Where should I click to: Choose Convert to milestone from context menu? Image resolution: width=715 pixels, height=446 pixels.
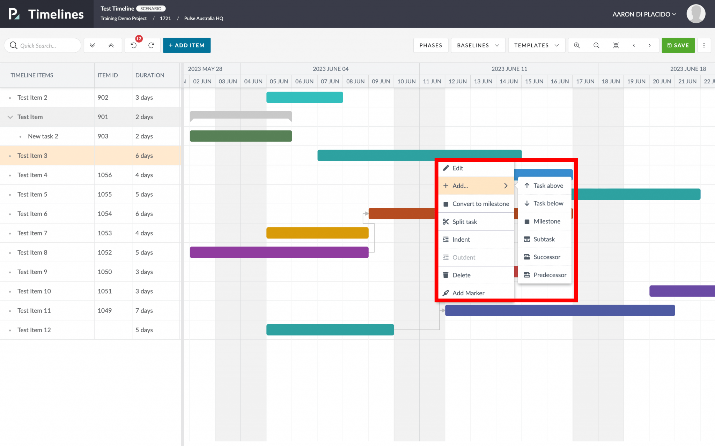click(481, 204)
